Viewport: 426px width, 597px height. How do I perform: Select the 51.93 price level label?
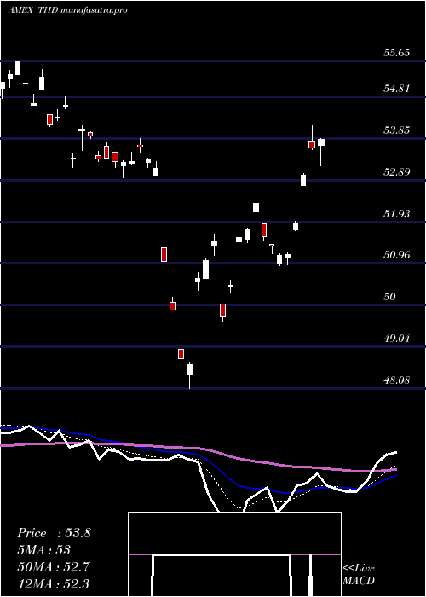point(396,214)
